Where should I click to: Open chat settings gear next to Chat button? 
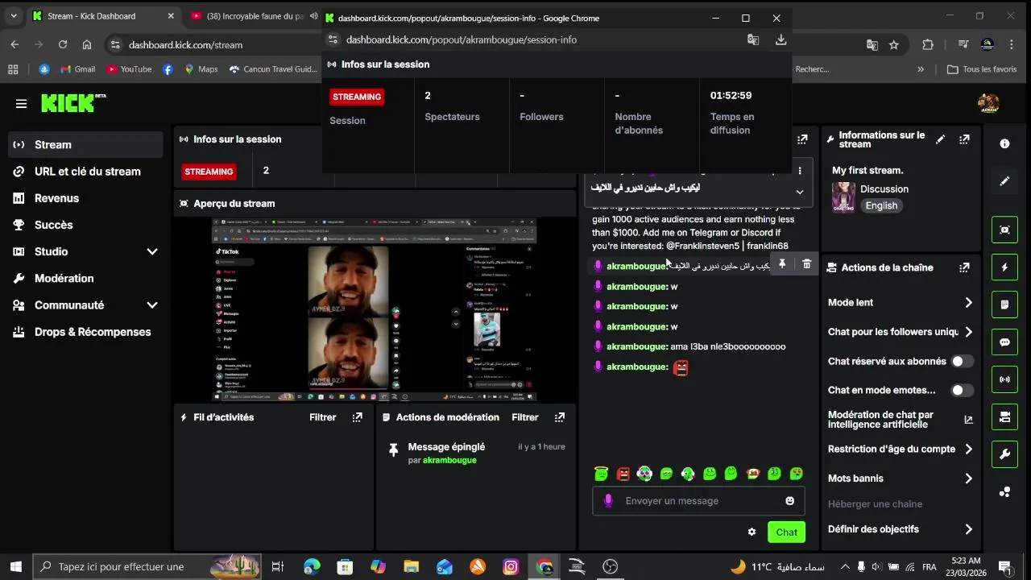(x=752, y=532)
